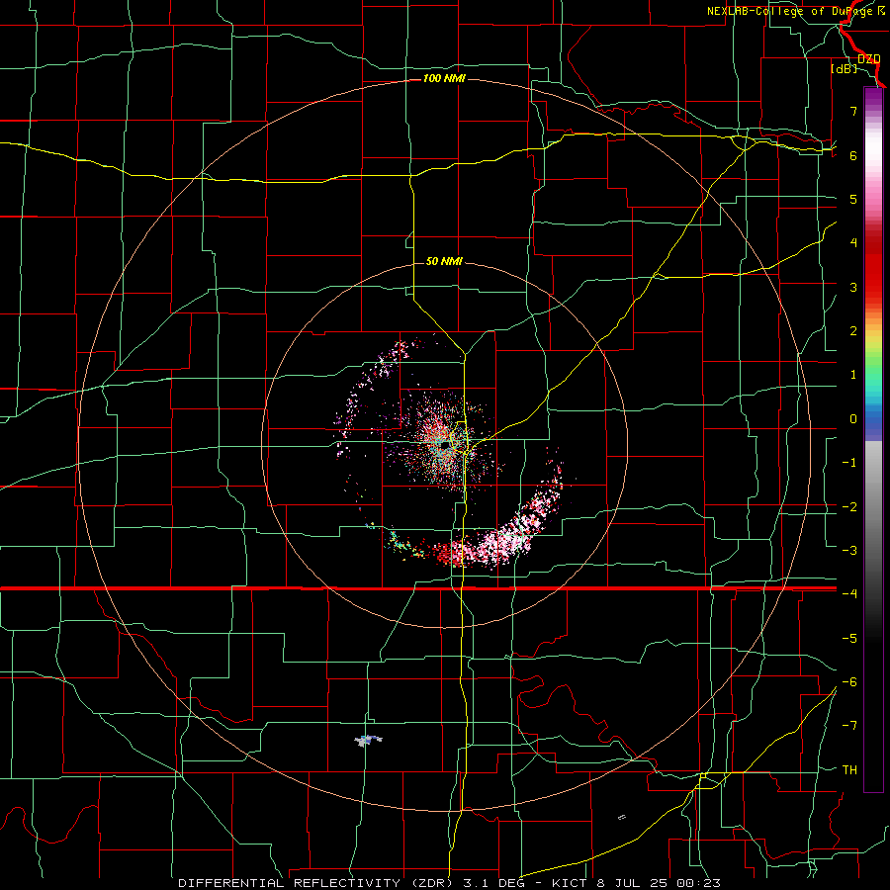Click the "[dB]" unit label above color scale

click(844, 69)
